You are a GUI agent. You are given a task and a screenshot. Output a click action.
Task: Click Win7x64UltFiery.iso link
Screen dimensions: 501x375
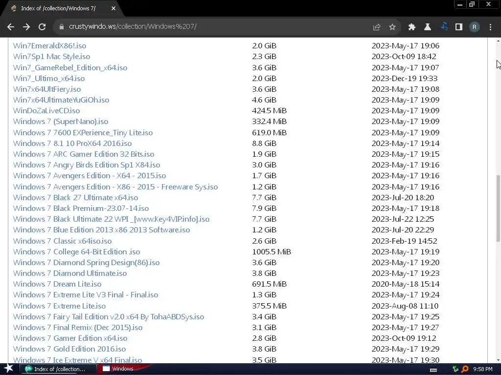47,89
